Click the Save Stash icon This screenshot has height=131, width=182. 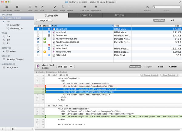coord(85,6)
